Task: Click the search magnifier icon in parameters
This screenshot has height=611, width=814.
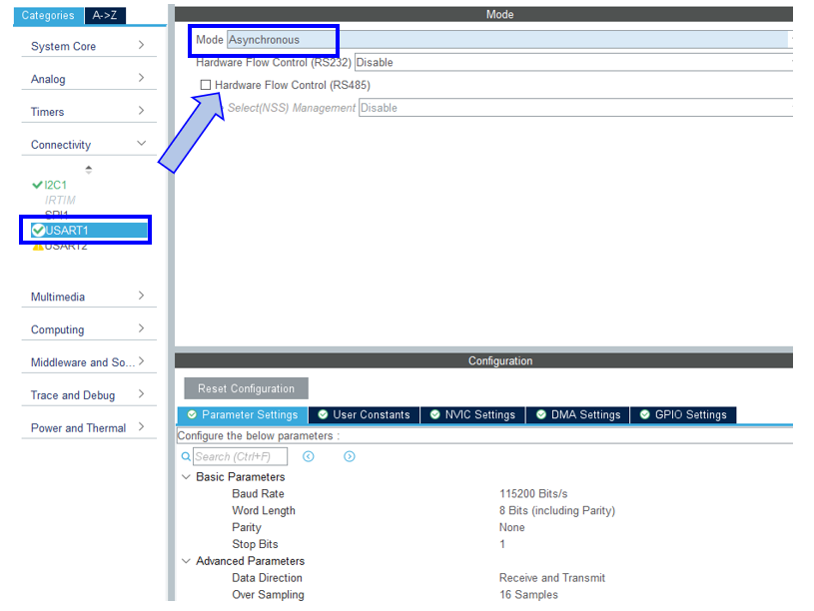Action: tap(186, 456)
